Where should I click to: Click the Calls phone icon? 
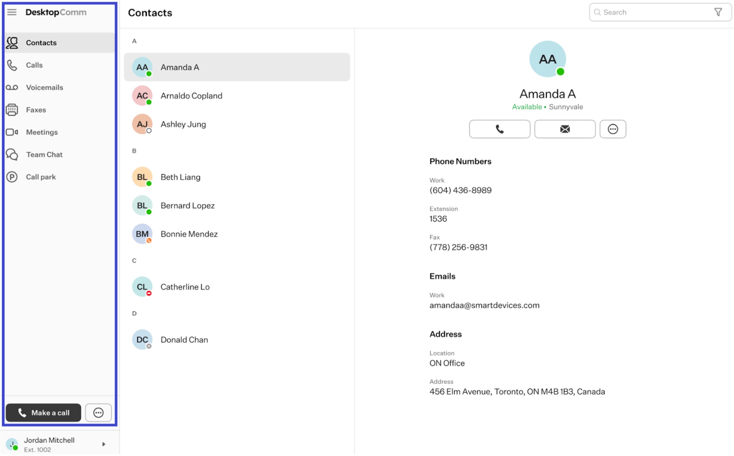point(12,65)
